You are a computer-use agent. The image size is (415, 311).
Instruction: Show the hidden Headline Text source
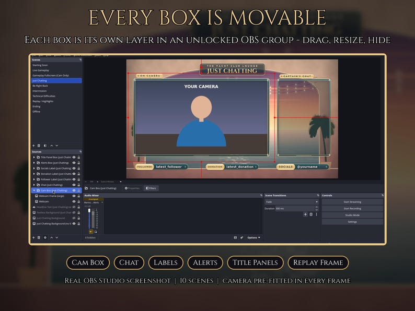74,207
